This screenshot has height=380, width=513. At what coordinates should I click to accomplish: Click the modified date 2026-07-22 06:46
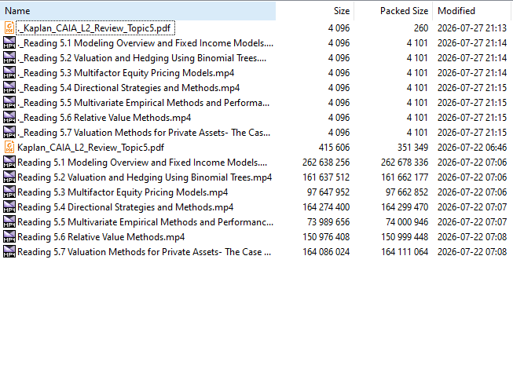click(472, 148)
